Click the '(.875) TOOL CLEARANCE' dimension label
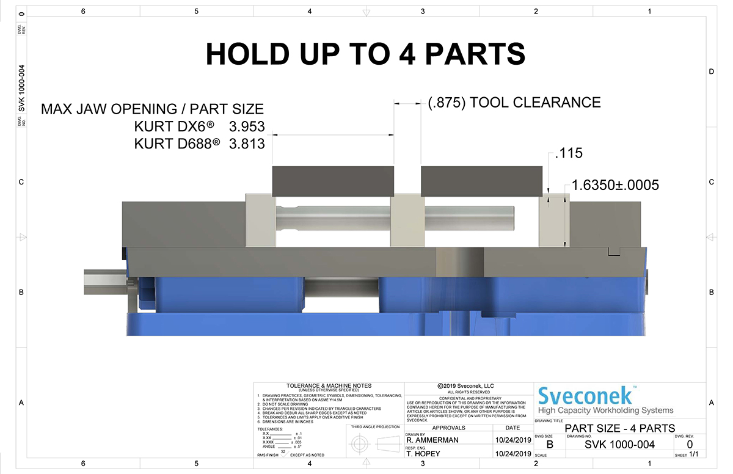 tap(513, 102)
